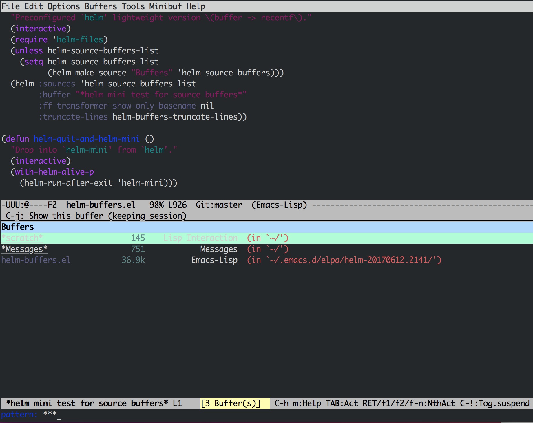Image resolution: width=533 pixels, height=423 pixels.
Task: Click the "Buffers" string in helm-make-source
Action: click(x=152, y=73)
